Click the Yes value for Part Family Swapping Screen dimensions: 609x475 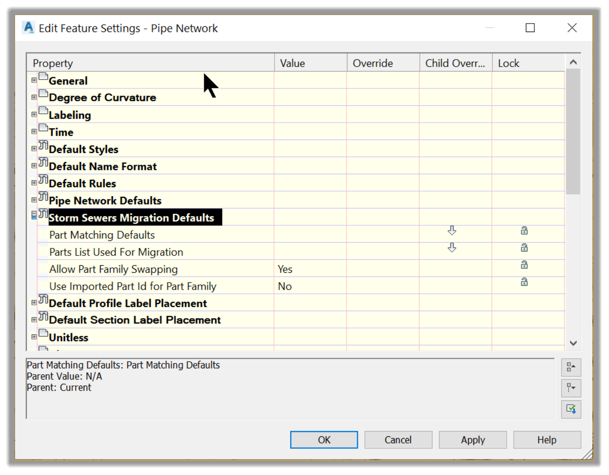285,269
